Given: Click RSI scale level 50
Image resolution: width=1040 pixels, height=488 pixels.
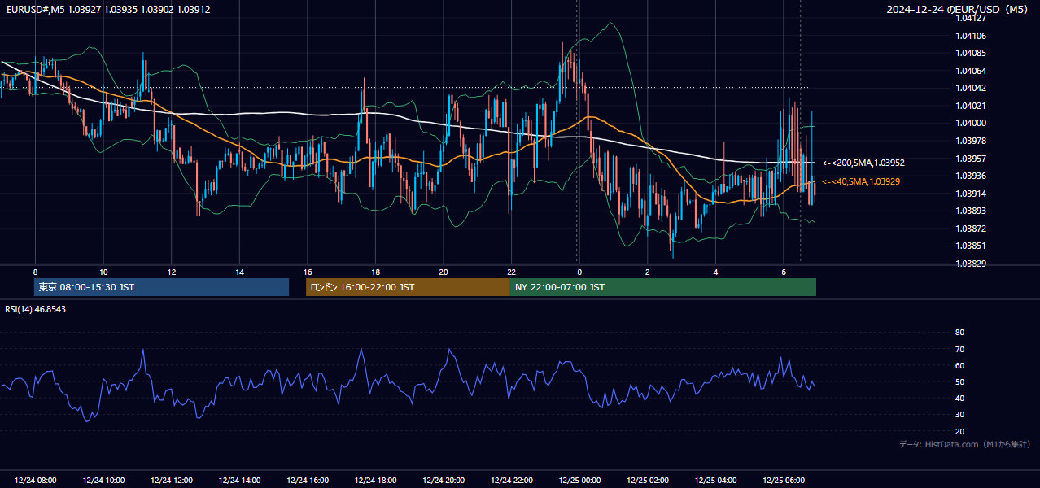Looking at the screenshot, I should click(959, 381).
